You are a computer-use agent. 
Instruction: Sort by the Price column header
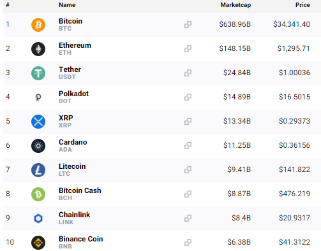[302, 5]
